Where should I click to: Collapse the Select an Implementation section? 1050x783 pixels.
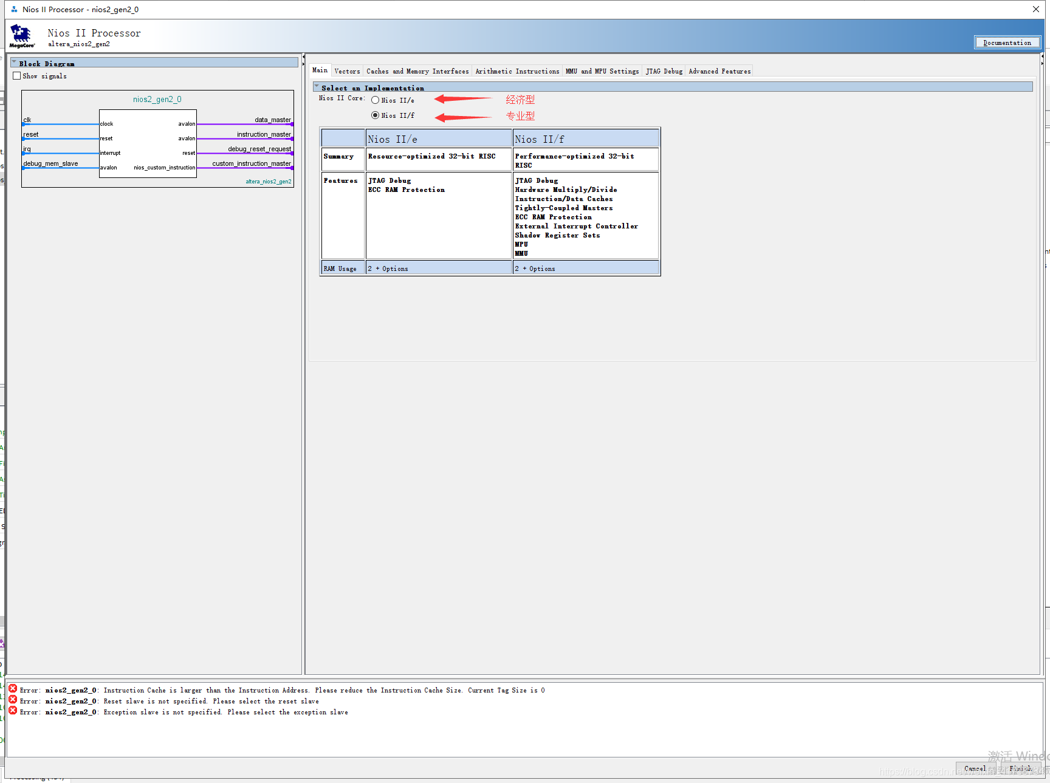coord(317,87)
